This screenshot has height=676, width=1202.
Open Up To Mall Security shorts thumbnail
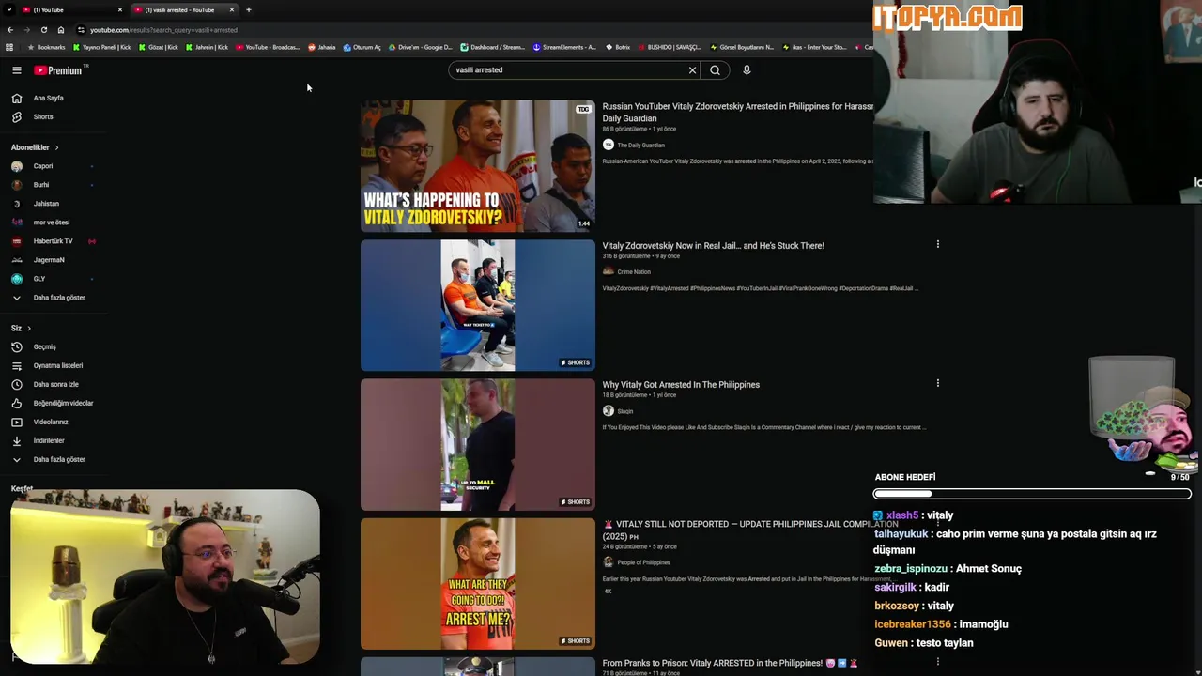click(x=477, y=444)
